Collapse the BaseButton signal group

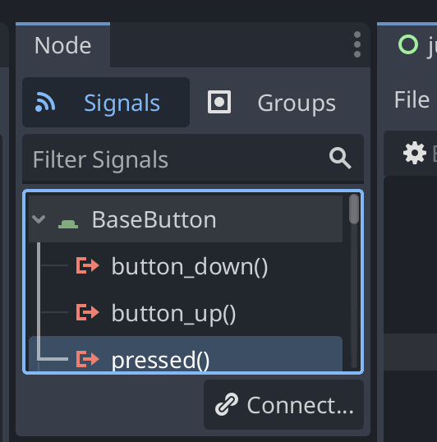pyautogui.click(x=39, y=219)
